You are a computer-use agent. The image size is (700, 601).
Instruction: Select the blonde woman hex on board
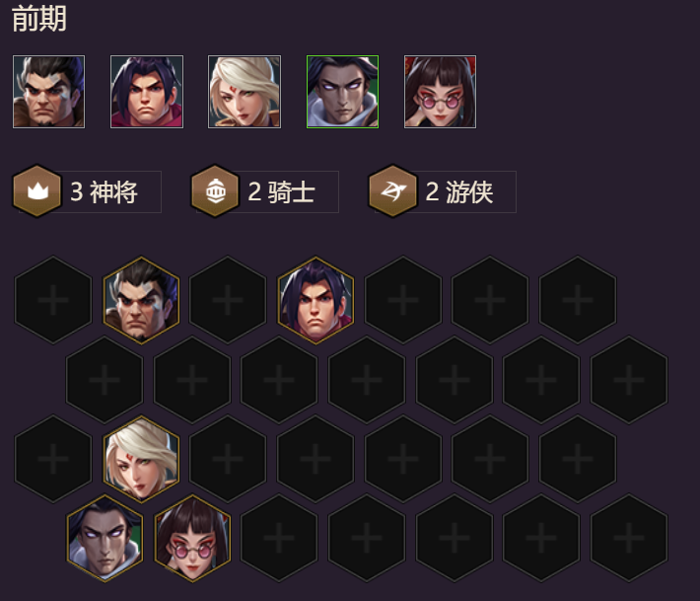(142, 459)
